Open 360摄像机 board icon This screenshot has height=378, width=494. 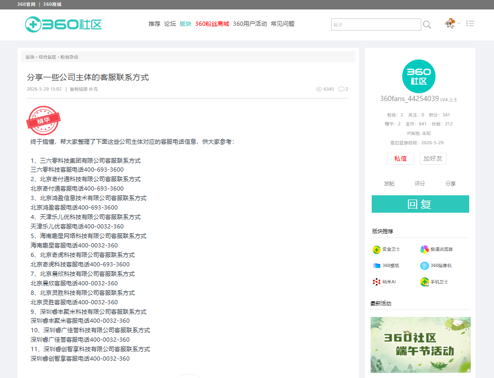(424, 266)
